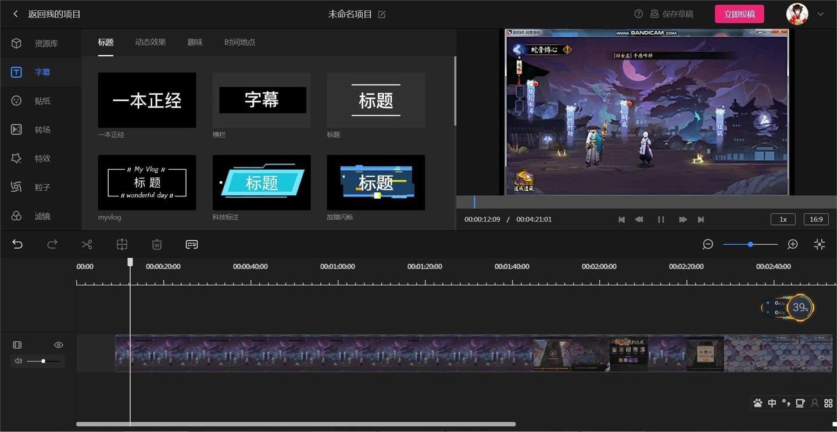Mute the video track audio speaker icon
The height and width of the screenshot is (432, 837).
tap(18, 361)
